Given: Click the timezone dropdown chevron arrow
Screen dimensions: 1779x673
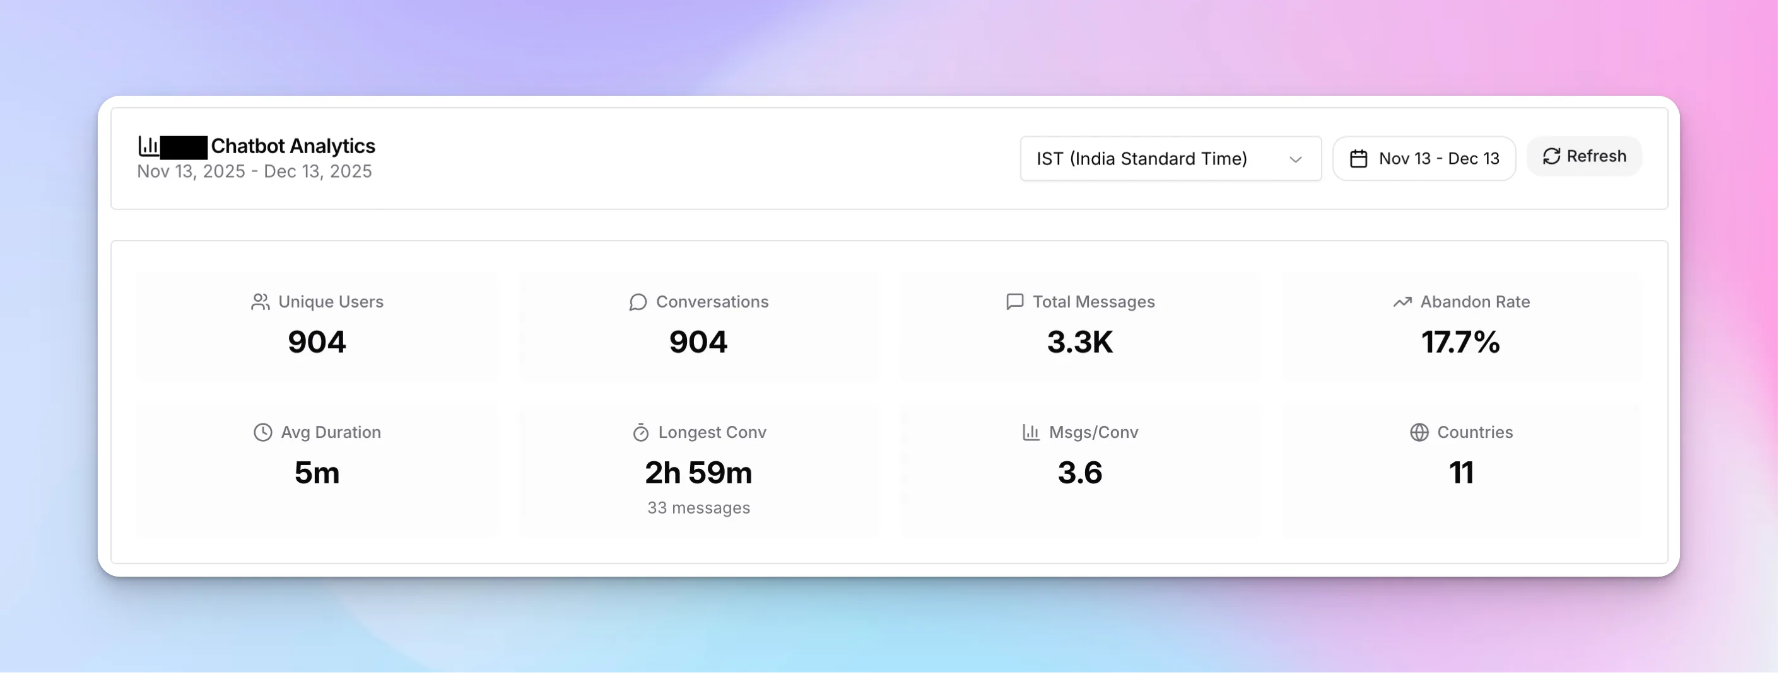Looking at the screenshot, I should (x=1296, y=159).
